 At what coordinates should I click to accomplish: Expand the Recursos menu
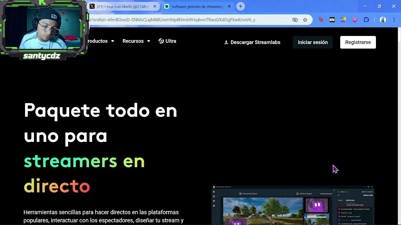click(x=136, y=41)
